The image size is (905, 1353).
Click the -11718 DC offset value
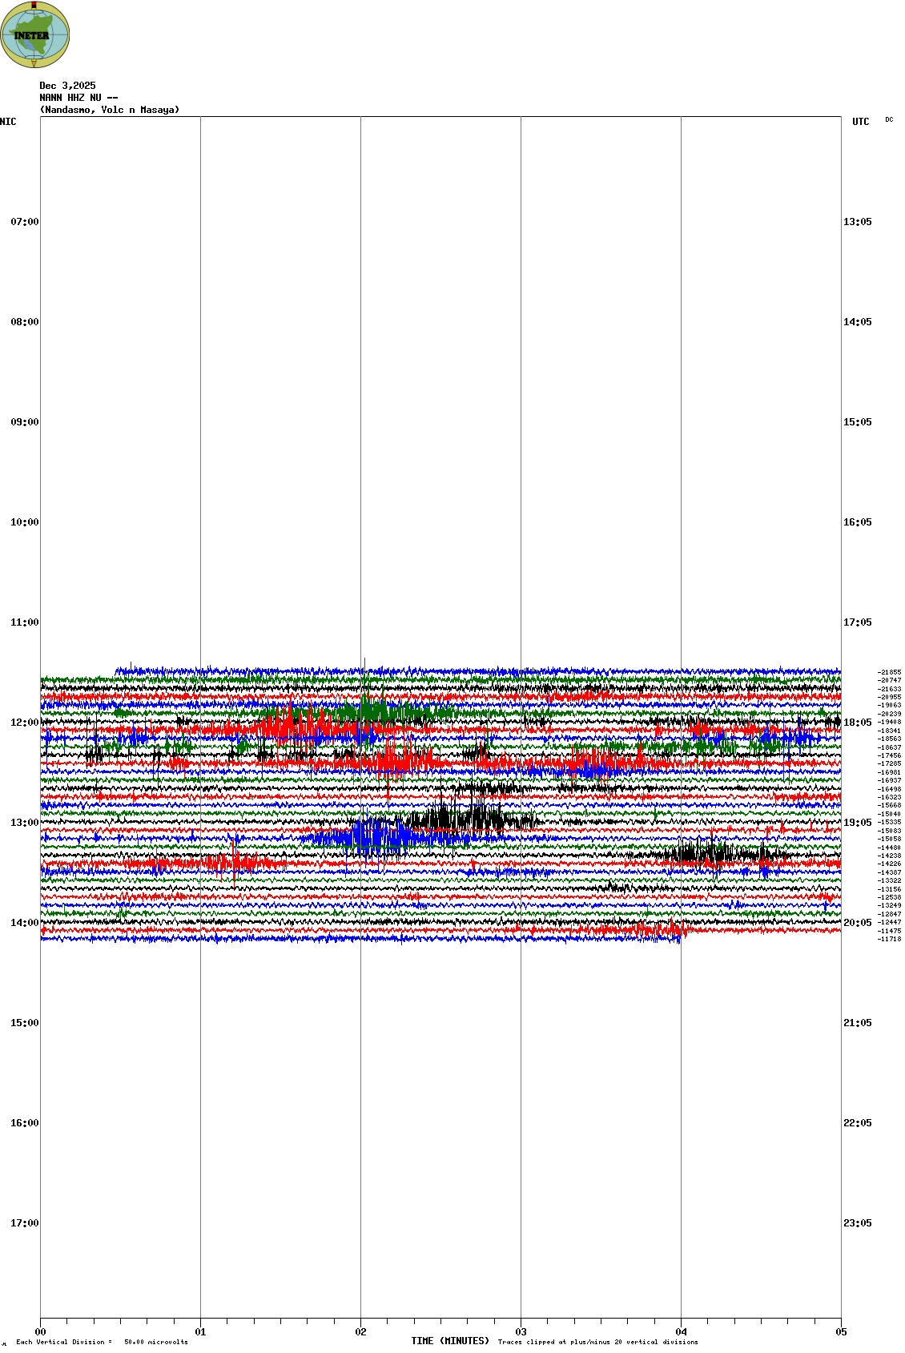(x=889, y=939)
